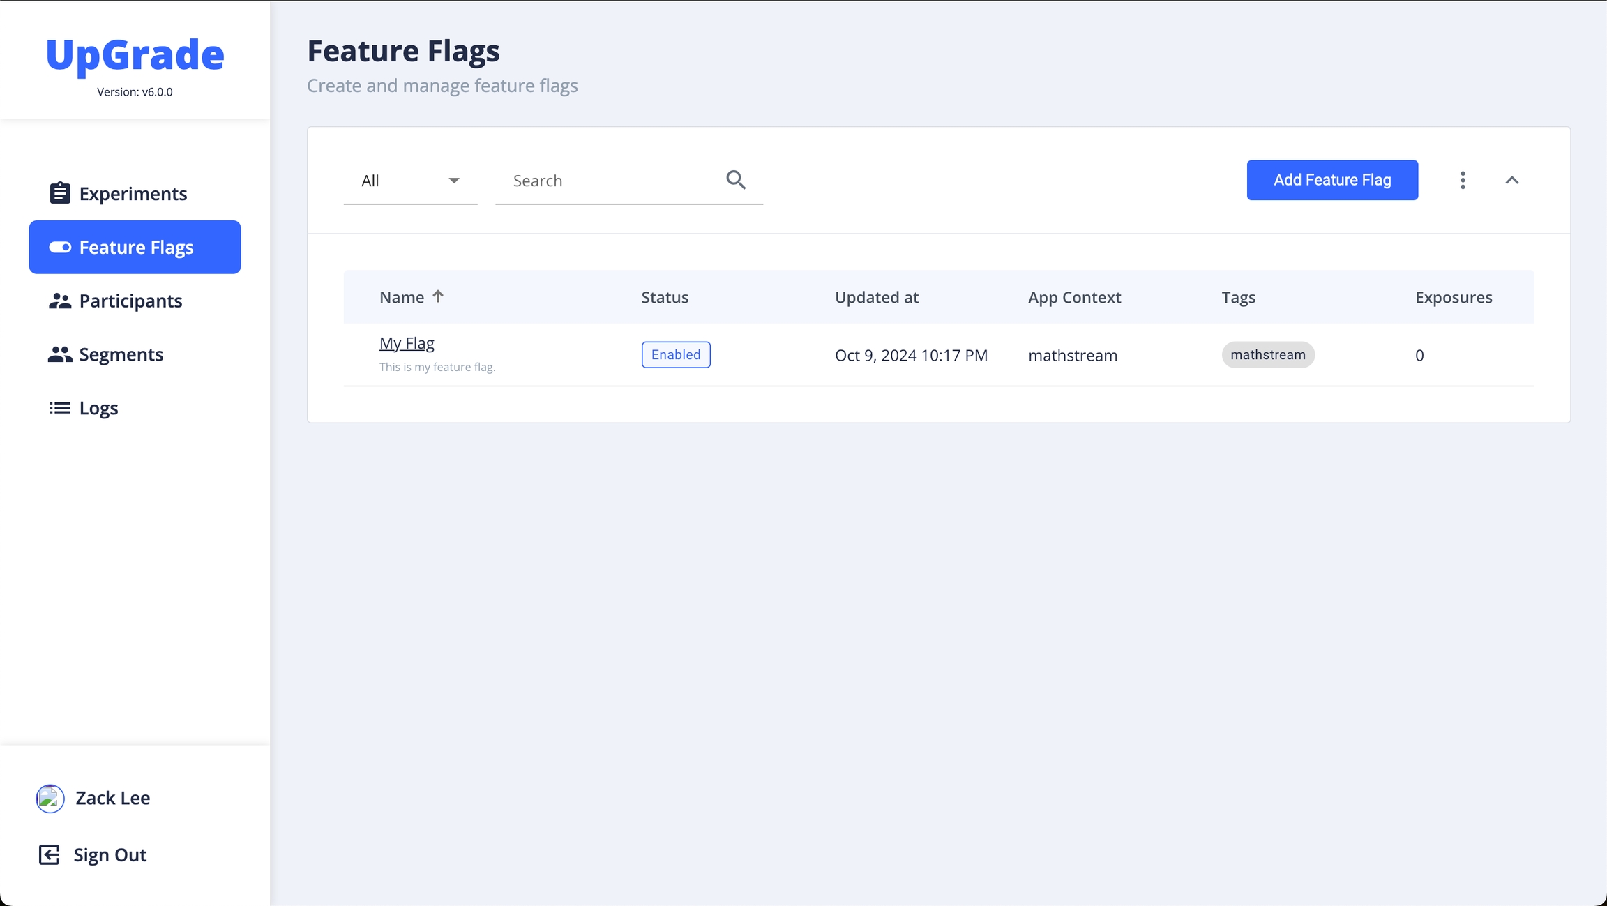Image resolution: width=1607 pixels, height=906 pixels.
Task: Click the Sign Out arrow icon
Action: pos(49,854)
